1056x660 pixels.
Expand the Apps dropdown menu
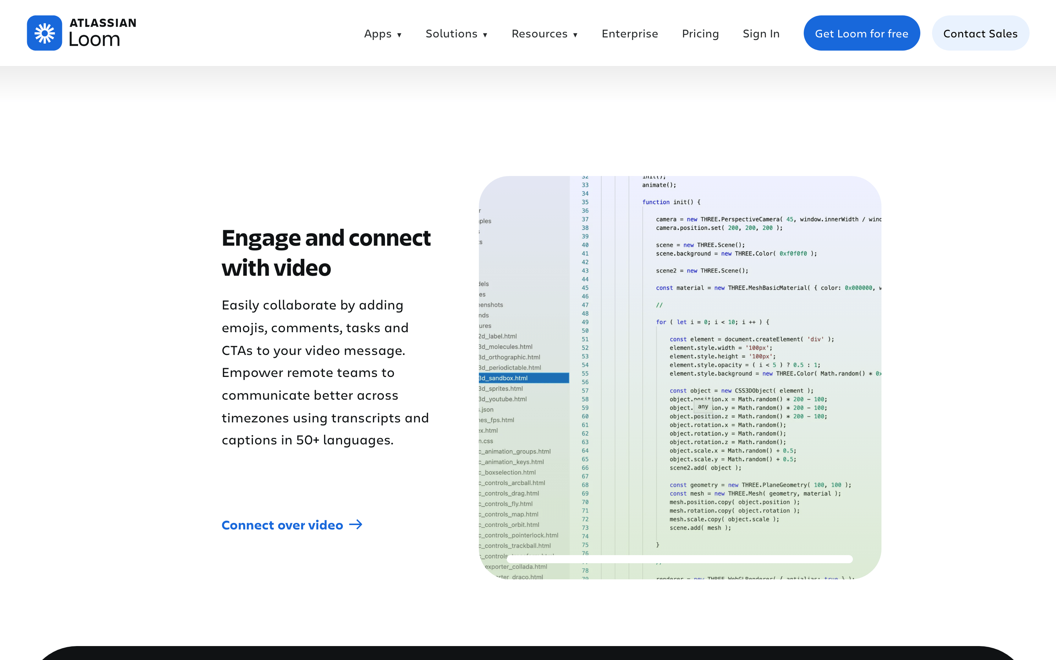coord(383,34)
